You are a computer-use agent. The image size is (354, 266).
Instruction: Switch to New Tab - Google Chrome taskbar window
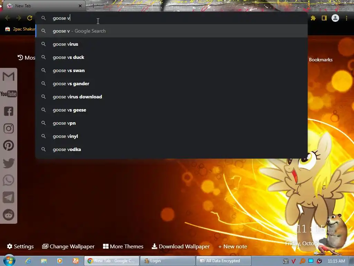(x=112, y=261)
